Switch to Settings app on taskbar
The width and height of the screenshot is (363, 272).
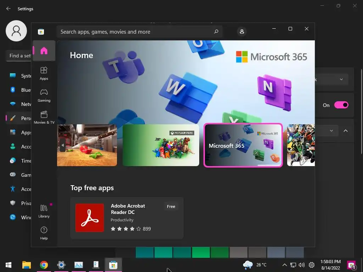61,265
